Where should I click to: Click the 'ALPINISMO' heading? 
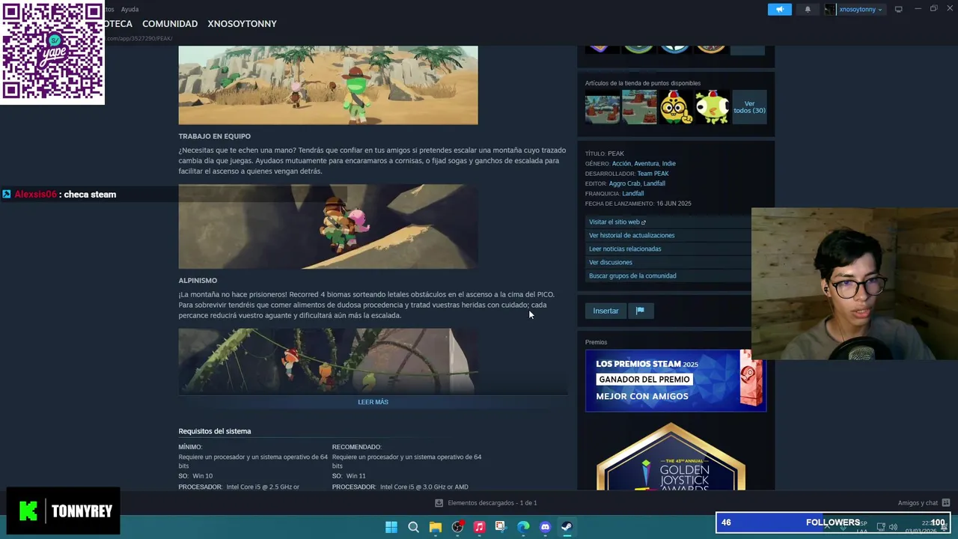198,281
